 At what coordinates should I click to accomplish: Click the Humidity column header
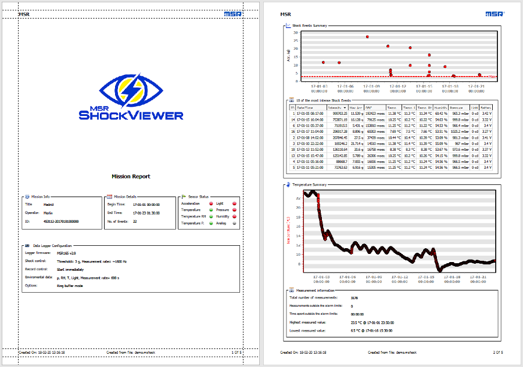[x=440, y=108]
